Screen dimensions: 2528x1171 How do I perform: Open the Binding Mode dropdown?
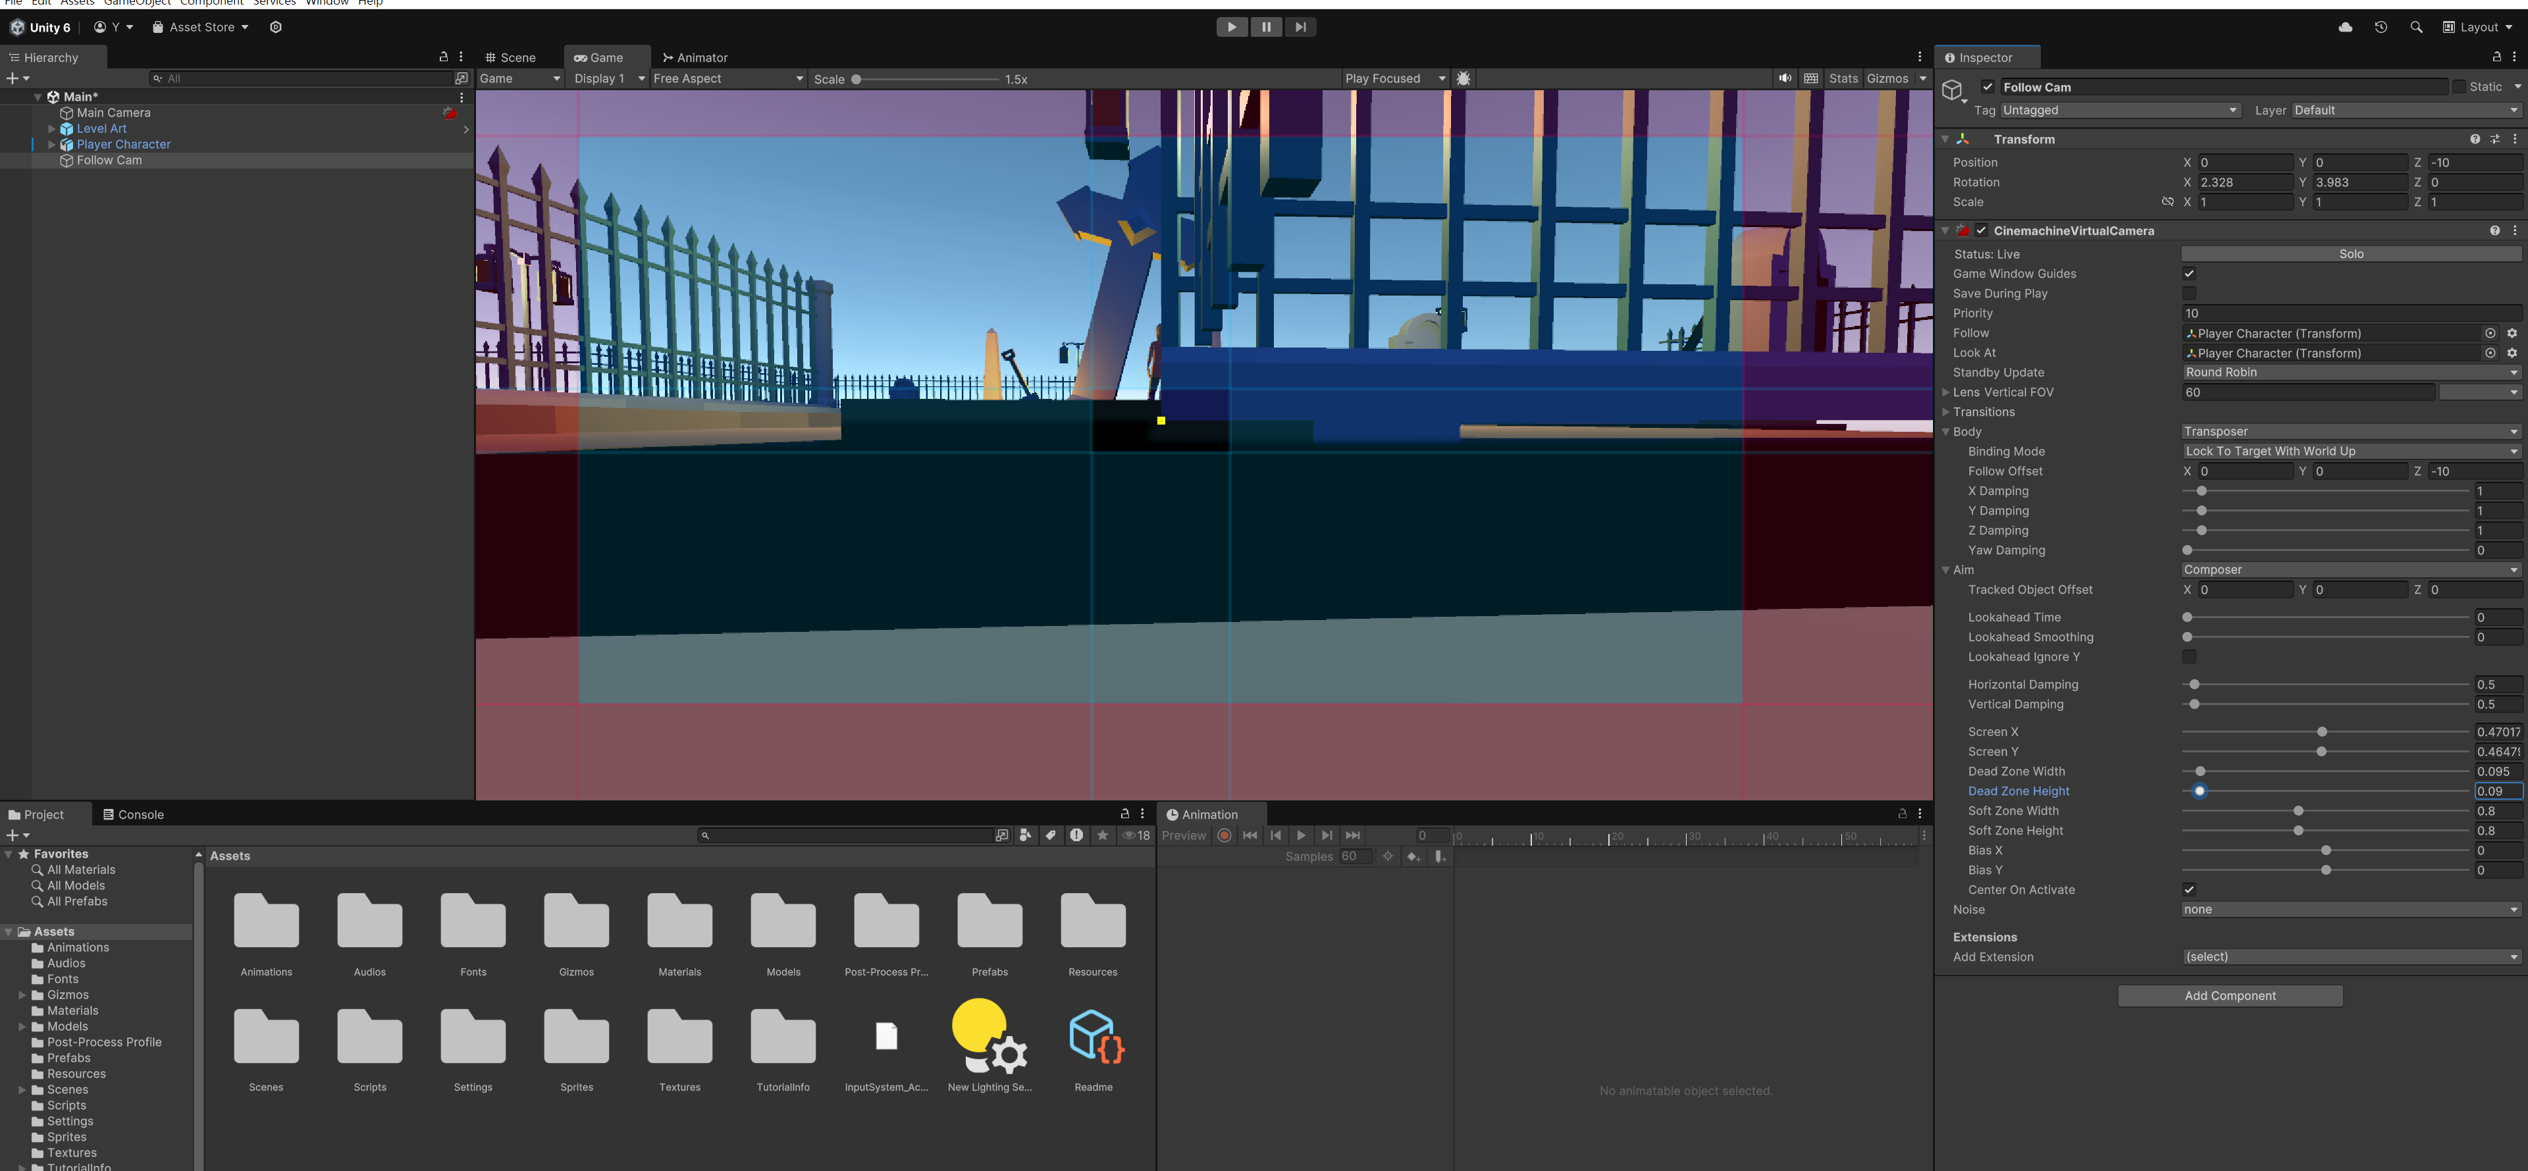pyautogui.click(x=2350, y=452)
